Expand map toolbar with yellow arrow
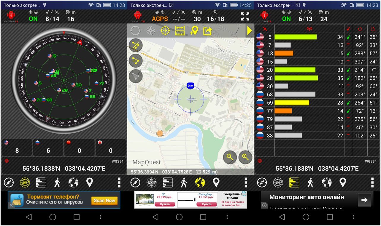381x226 pixels. pos(249,31)
